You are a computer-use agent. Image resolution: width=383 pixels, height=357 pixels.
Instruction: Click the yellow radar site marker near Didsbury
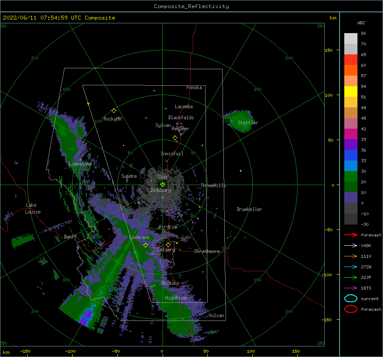tap(163, 185)
